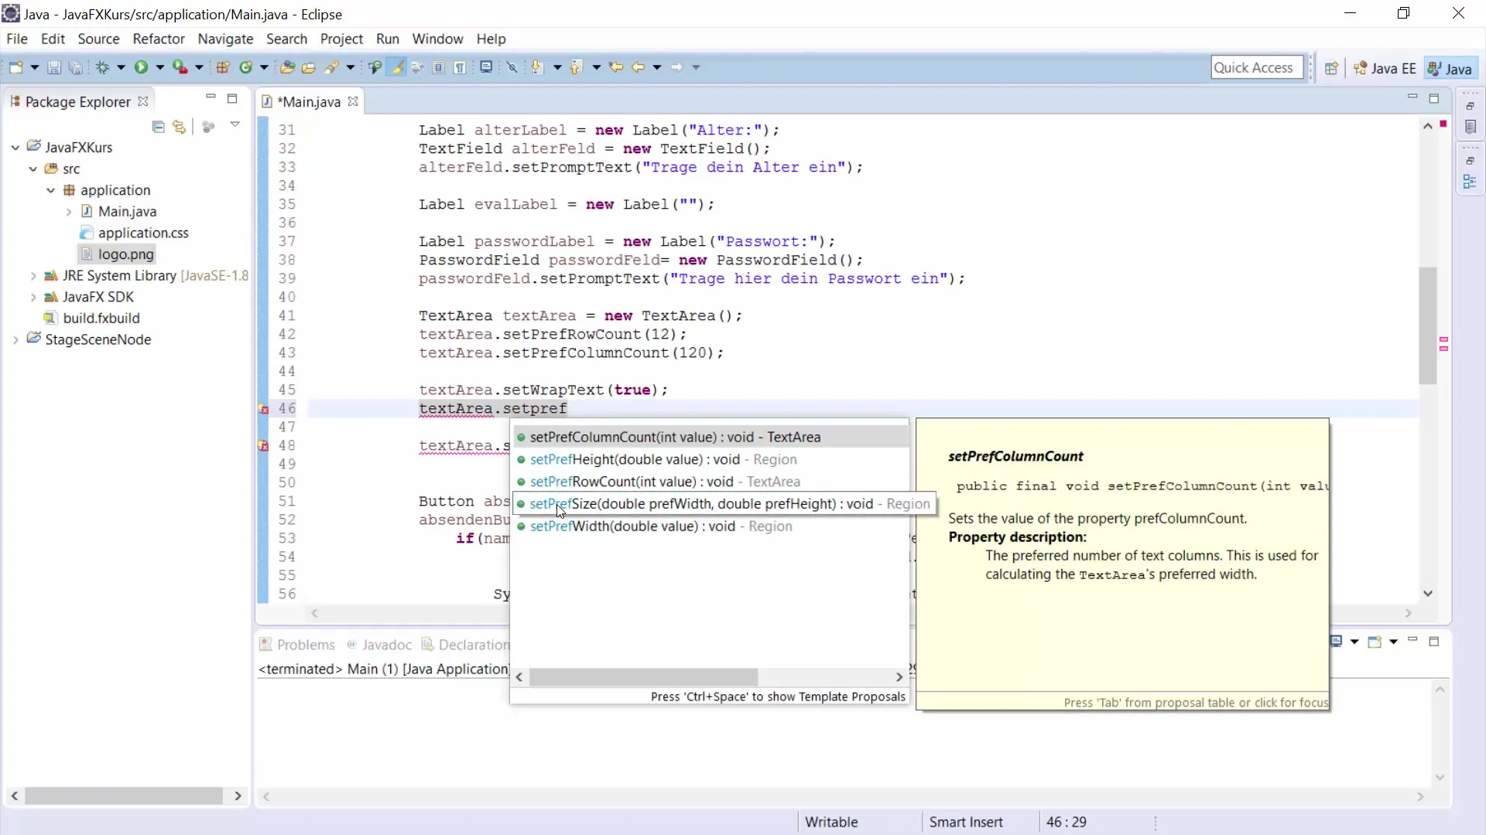Image resolution: width=1486 pixels, height=835 pixels.
Task: Toggle the Skip All Breakpoints icon
Action: (512, 67)
